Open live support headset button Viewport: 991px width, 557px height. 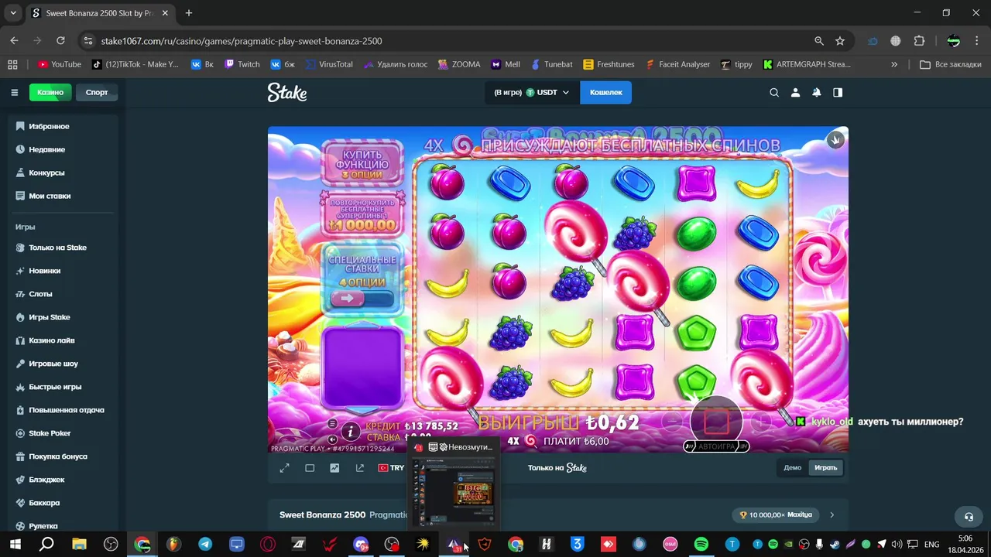[x=969, y=517]
